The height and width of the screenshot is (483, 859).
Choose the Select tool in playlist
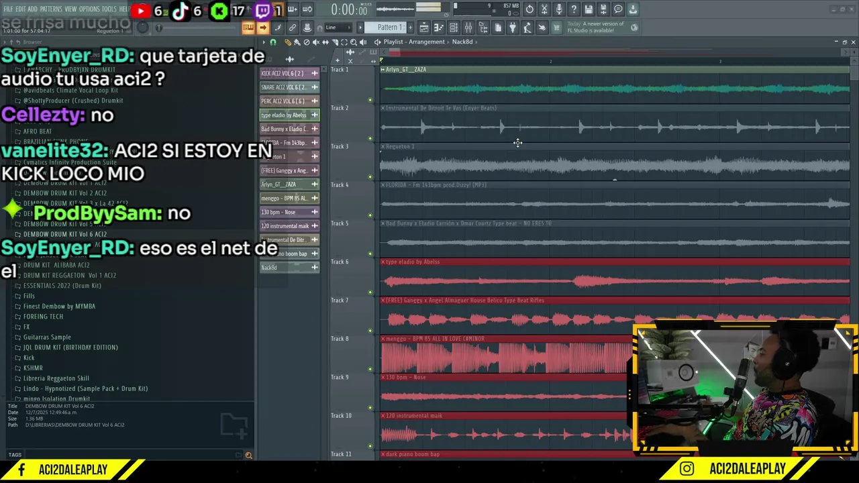pos(344,42)
